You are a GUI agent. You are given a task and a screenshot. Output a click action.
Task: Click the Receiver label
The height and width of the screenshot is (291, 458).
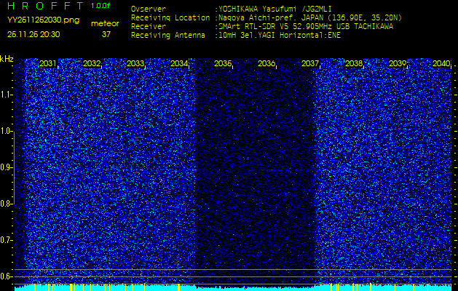coord(149,27)
